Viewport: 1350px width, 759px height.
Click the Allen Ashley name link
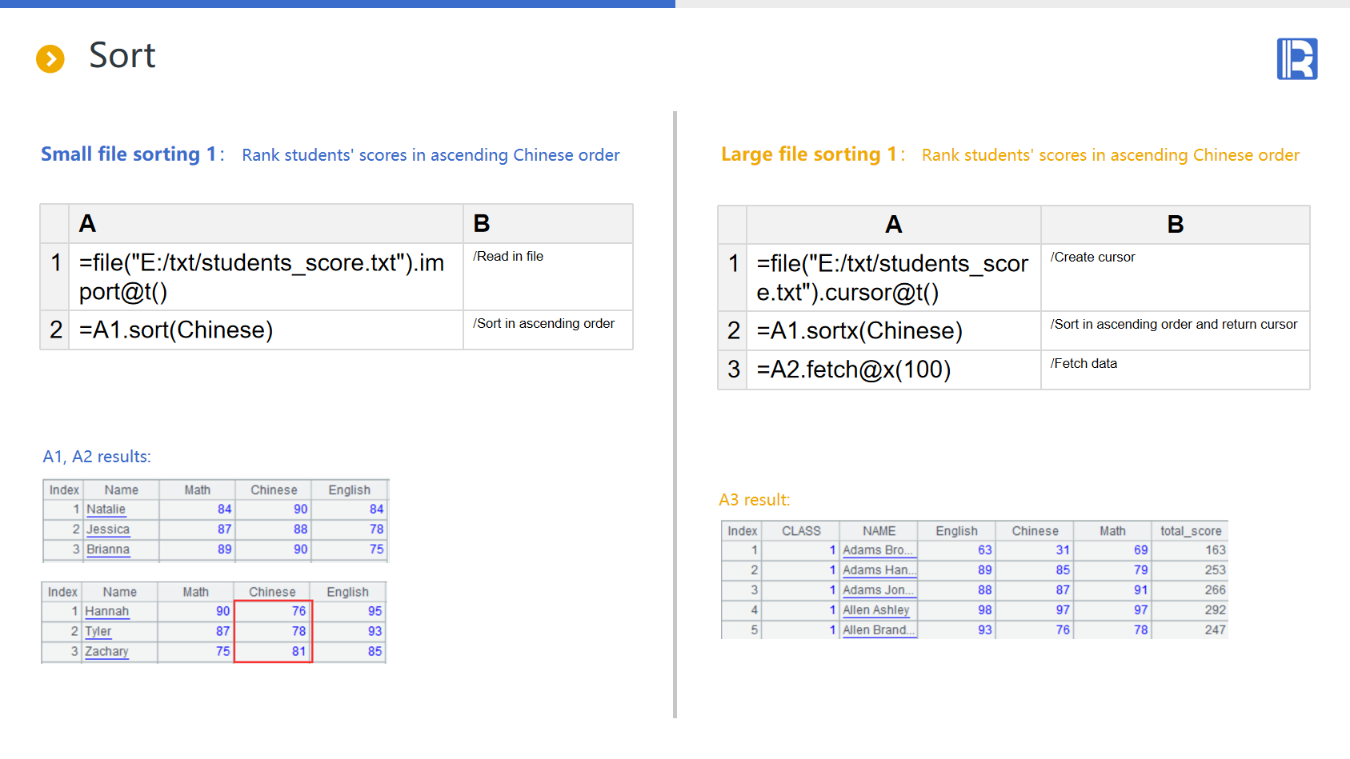[875, 610]
